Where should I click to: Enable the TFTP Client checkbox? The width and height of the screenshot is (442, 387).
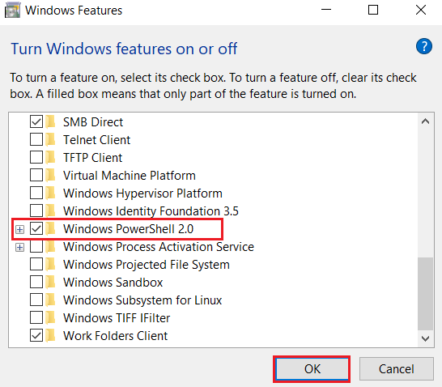pyautogui.click(x=36, y=157)
